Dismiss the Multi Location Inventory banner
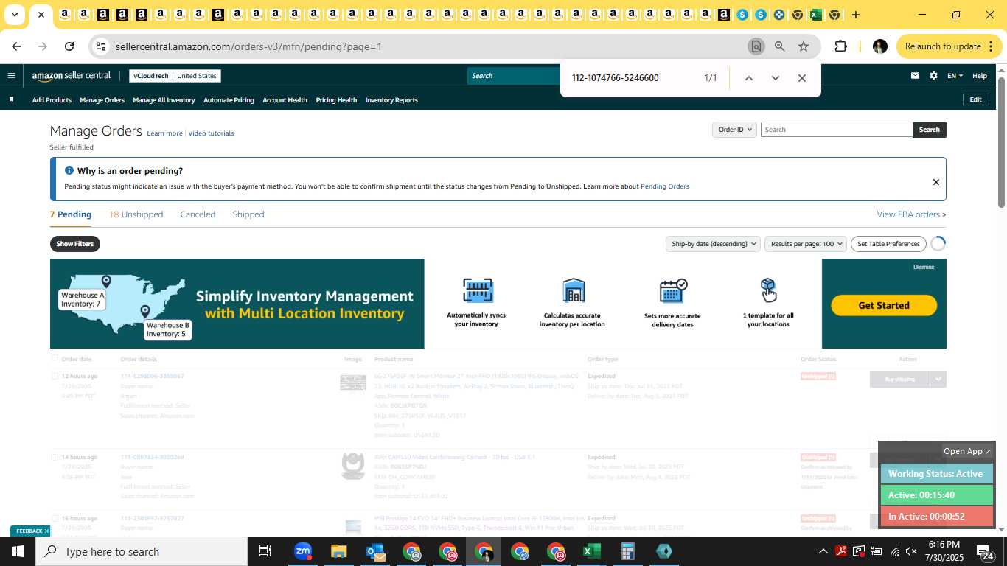The height and width of the screenshot is (566, 1007). pyautogui.click(x=924, y=267)
